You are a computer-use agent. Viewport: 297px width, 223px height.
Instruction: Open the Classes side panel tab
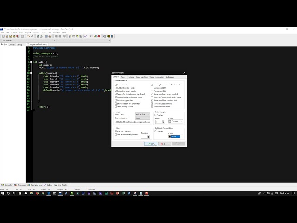12,45
